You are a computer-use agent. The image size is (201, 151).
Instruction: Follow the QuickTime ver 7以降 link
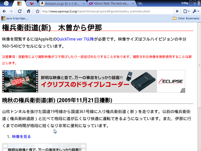tap(75, 39)
